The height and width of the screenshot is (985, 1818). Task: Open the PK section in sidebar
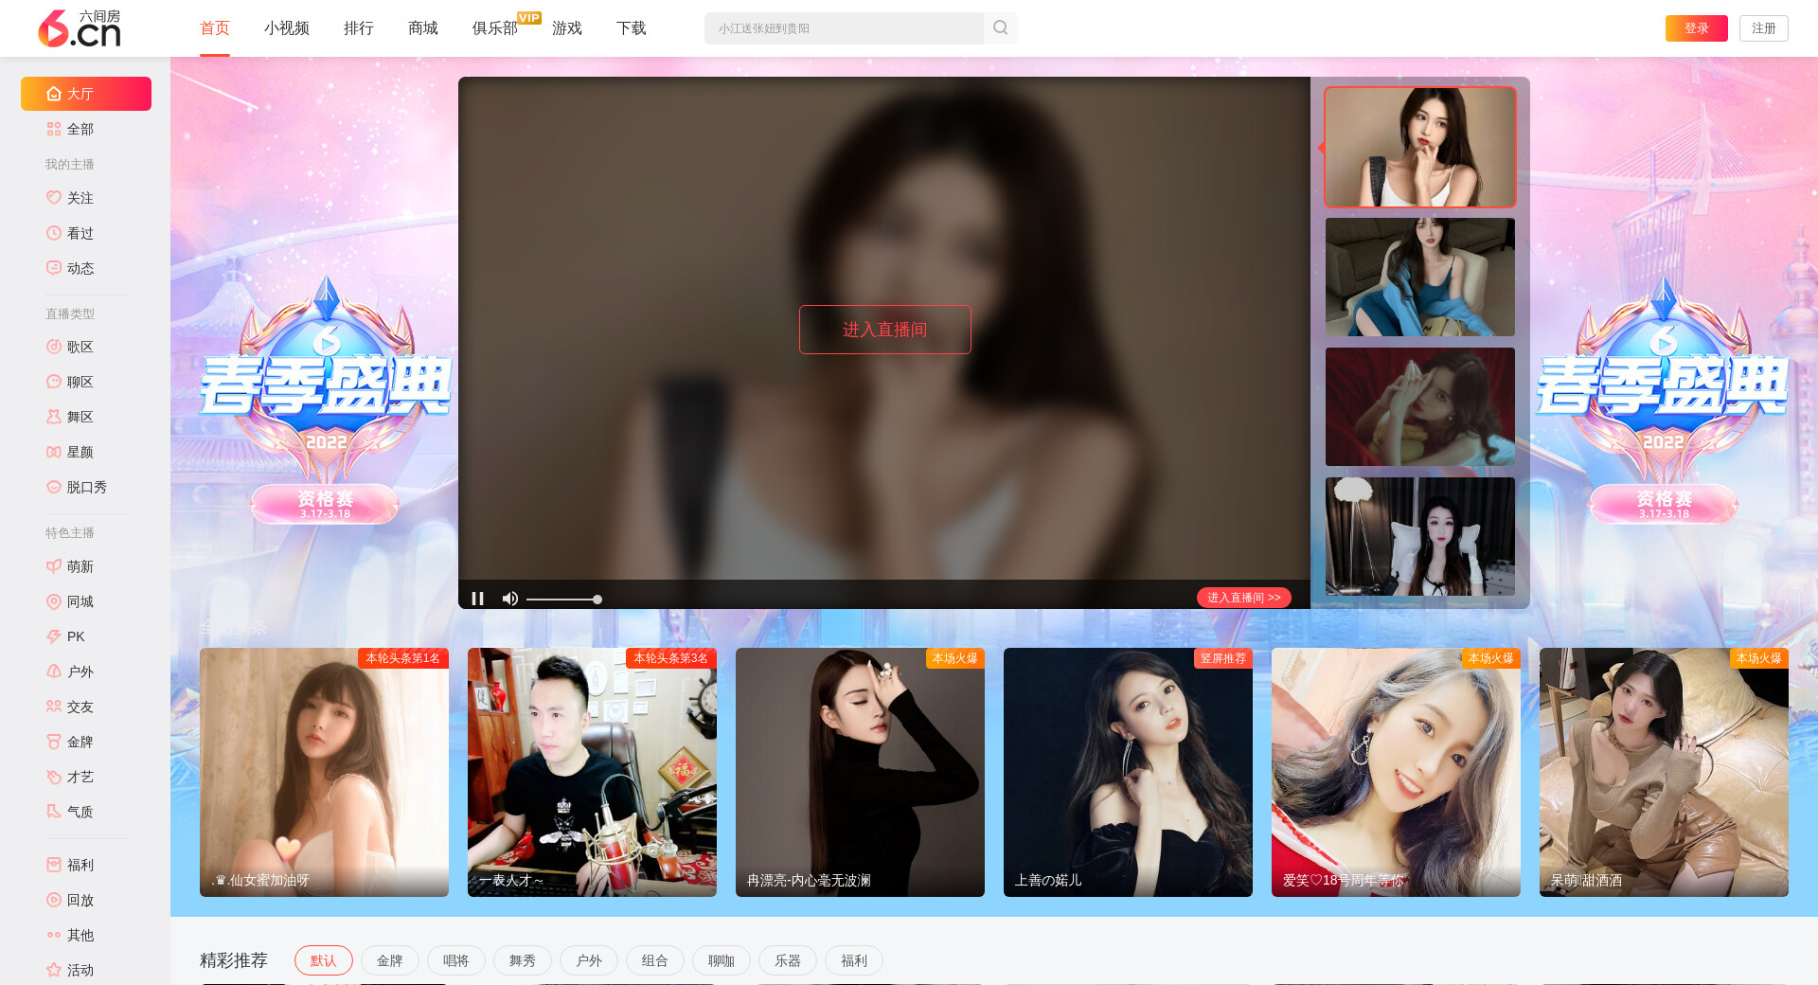tap(76, 636)
